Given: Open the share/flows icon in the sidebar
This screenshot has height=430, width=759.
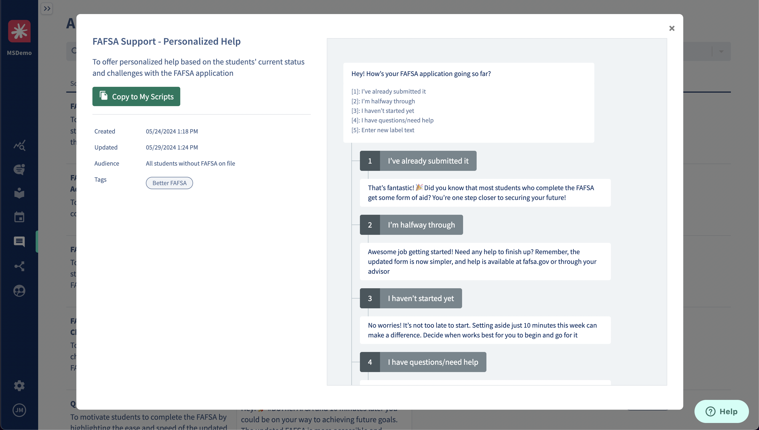Looking at the screenshot, I should 19,266.
